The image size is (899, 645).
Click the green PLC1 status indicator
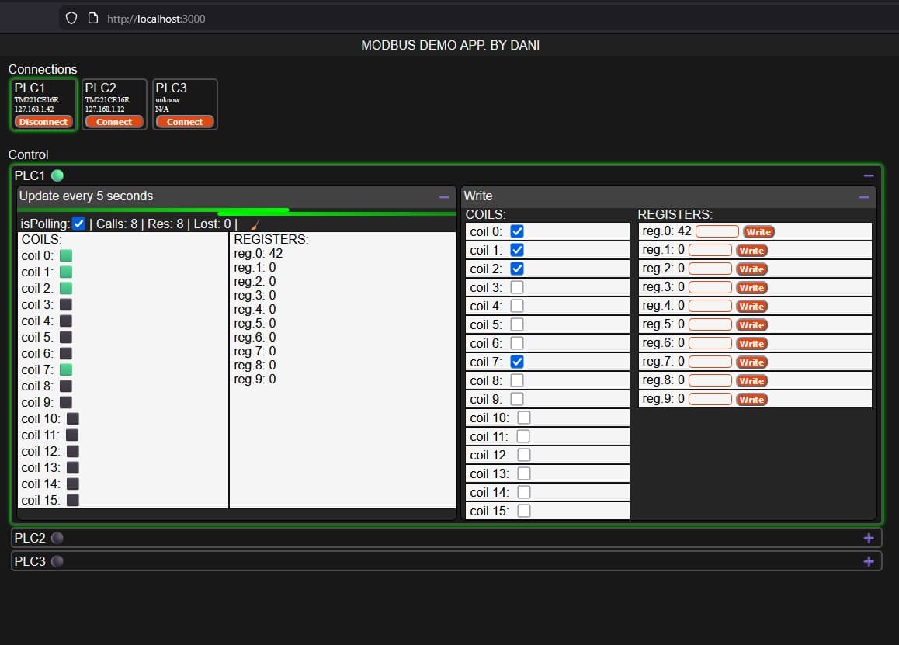[57, 175]
